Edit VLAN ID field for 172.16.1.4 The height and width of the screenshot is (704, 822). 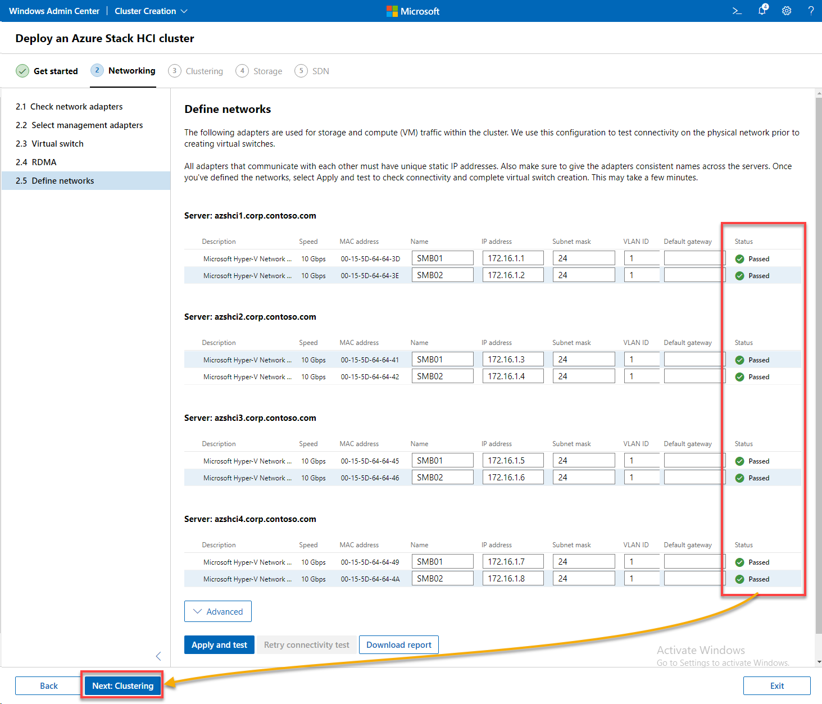pos(642,376)
